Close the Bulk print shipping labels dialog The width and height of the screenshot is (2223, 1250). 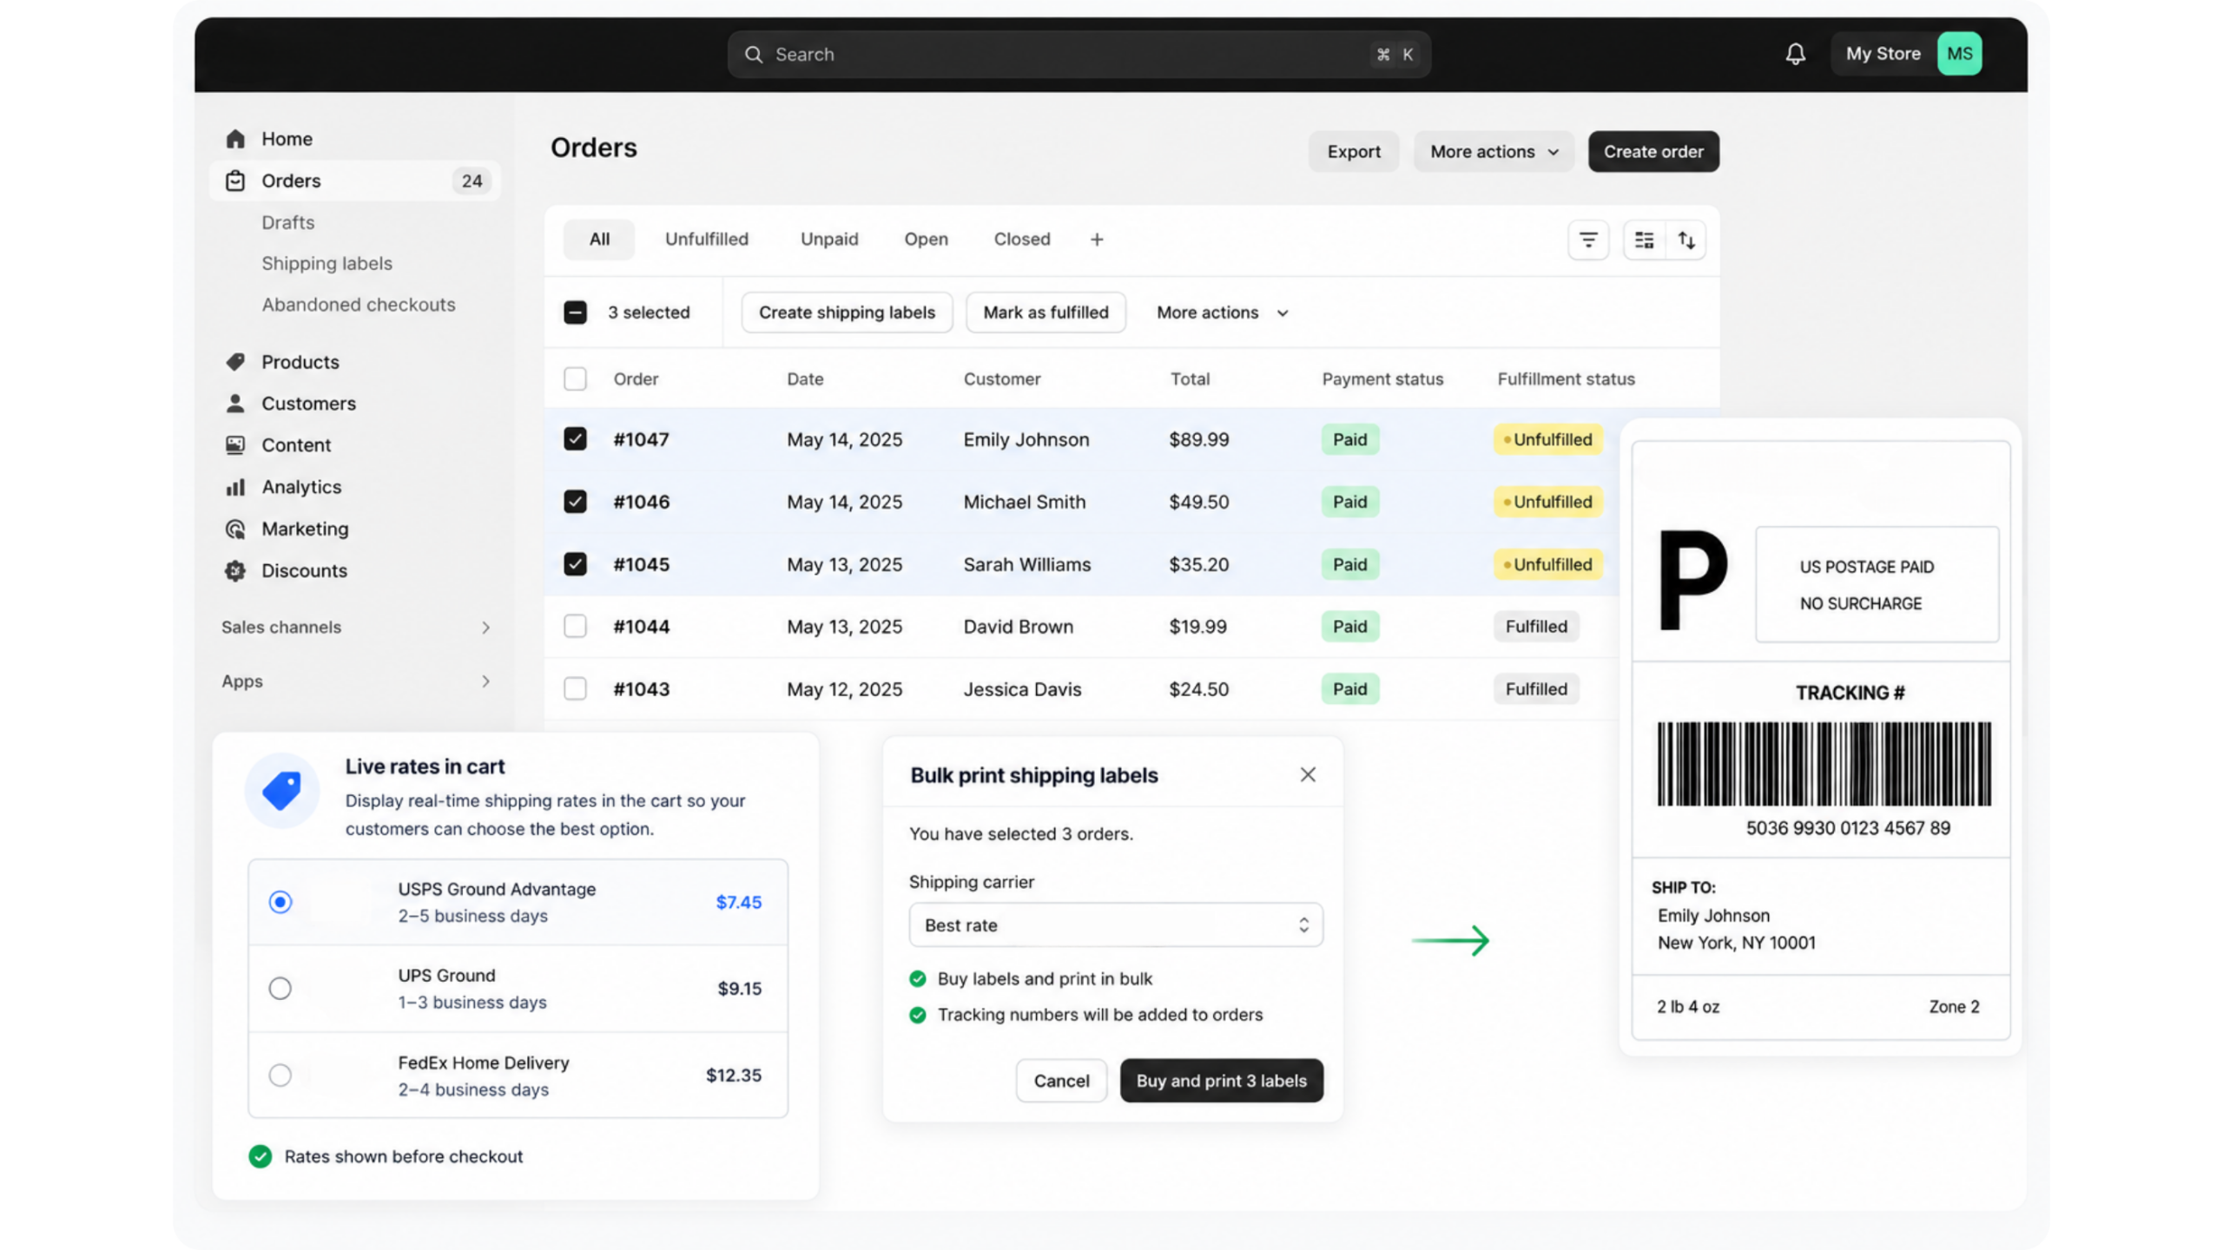pos(1307,774)
